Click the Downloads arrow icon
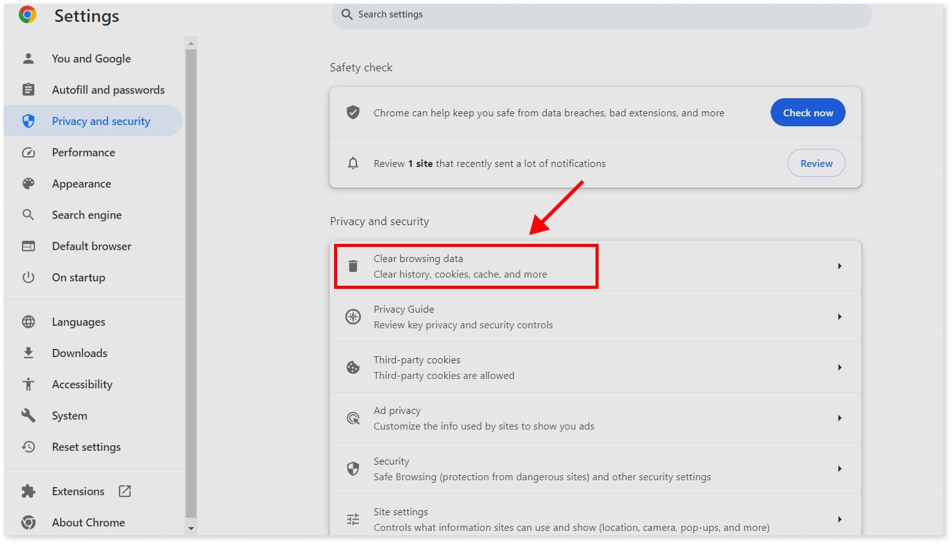 pos(28,353)
